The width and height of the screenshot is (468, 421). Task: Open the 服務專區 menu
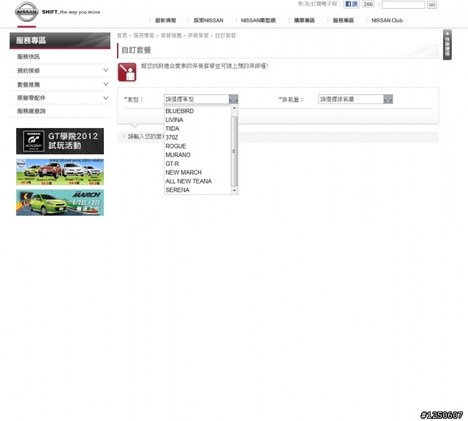343,20
